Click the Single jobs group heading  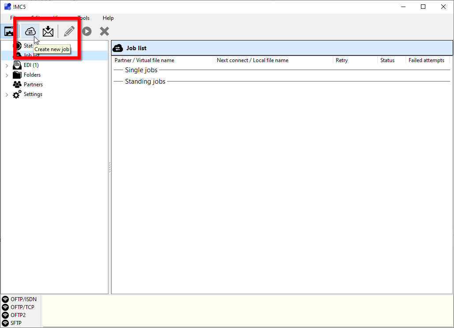click(141, 70)
